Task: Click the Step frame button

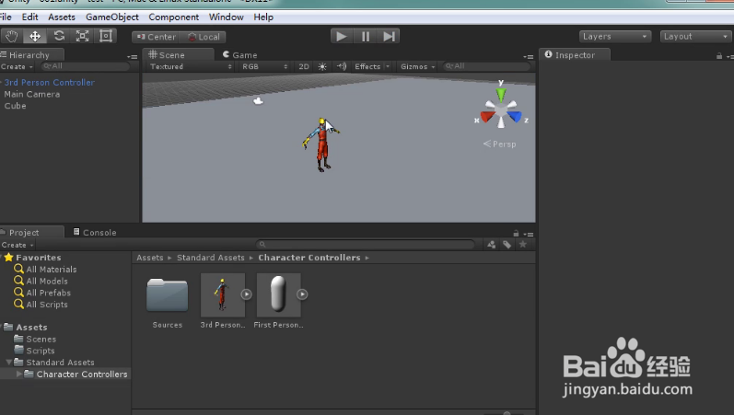Action: [x=389, y=36]
